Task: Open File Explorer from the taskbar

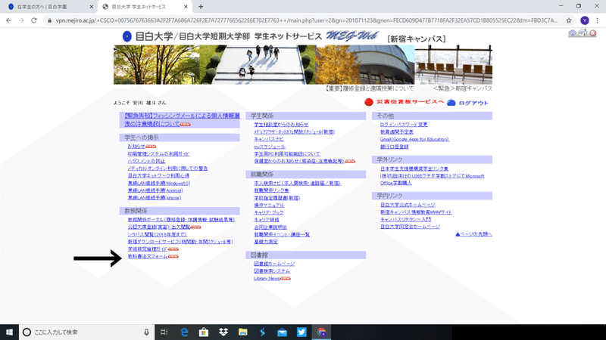Action: (242, 332)
